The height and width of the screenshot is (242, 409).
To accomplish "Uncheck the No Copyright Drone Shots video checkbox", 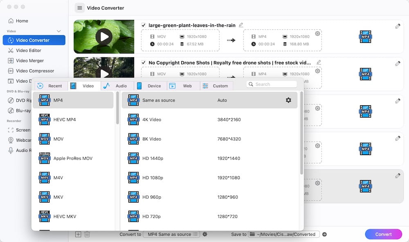I will tap(144, 62).
